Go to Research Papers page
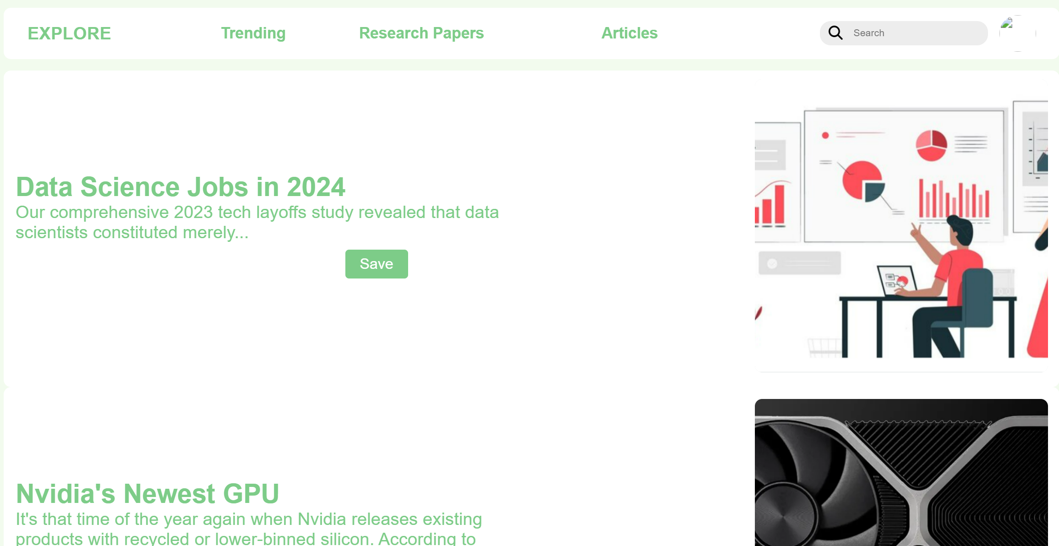The width and height of the screenshot is (1059, 546). (x=421, y=33)
